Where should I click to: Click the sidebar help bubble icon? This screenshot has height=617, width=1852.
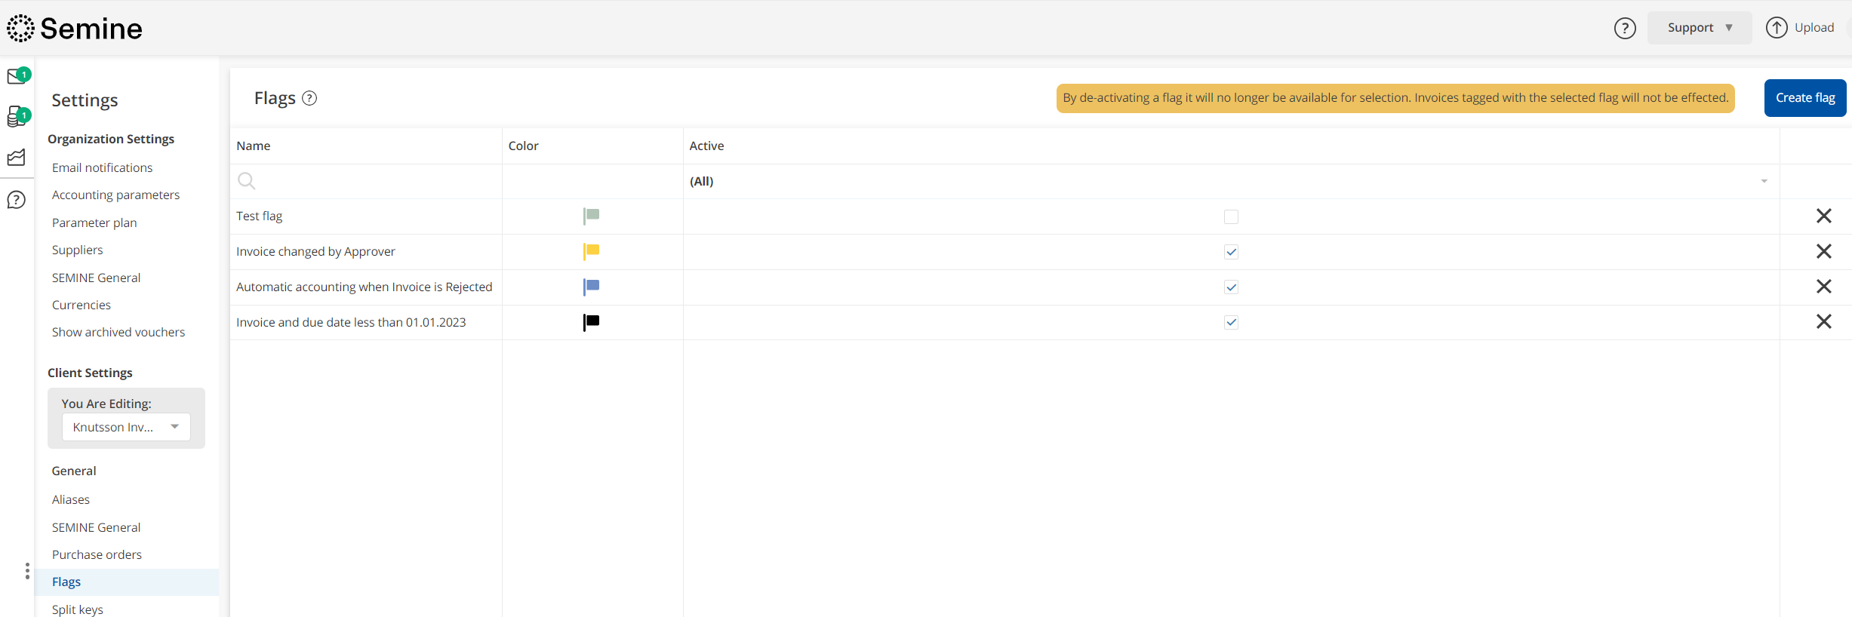(x=17, y=200)
